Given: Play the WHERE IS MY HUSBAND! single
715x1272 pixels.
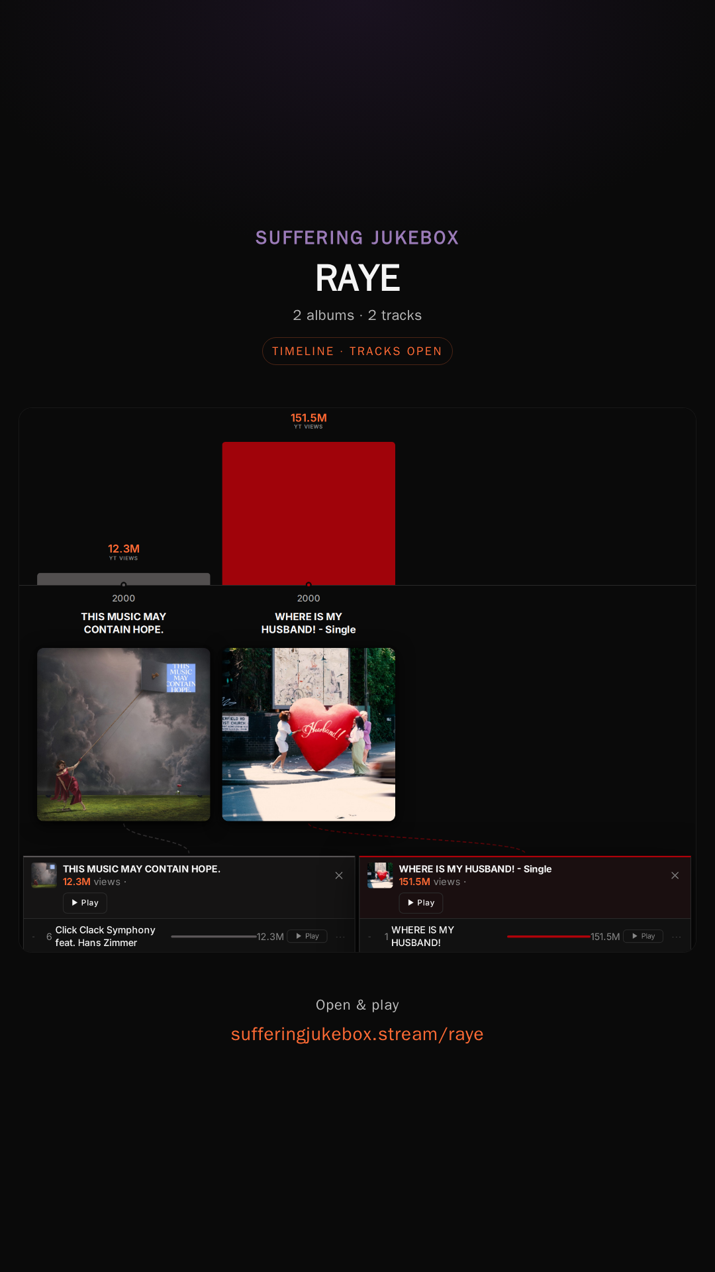Looking at the screenshot, I should pyautogui.click(x=421, y=903).
